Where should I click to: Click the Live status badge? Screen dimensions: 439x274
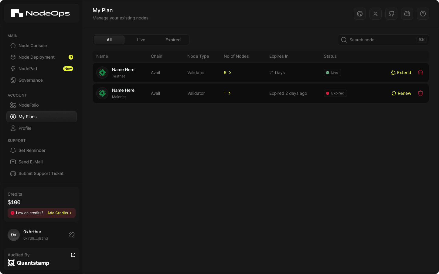click(x=332, y=73)
